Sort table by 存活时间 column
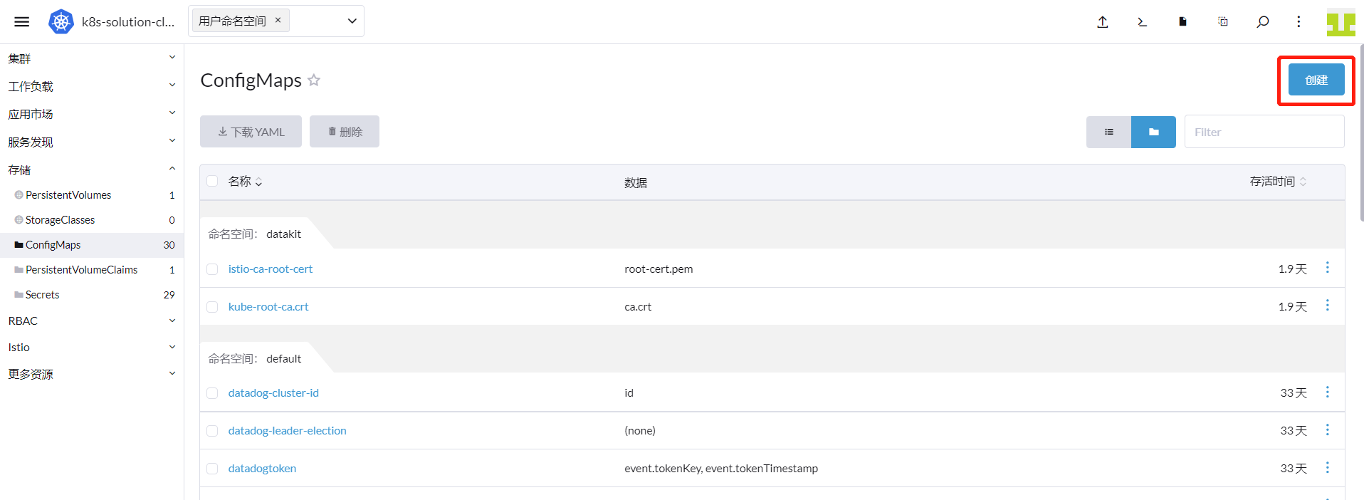The image size is (1364, 500). coord(1278,182)
